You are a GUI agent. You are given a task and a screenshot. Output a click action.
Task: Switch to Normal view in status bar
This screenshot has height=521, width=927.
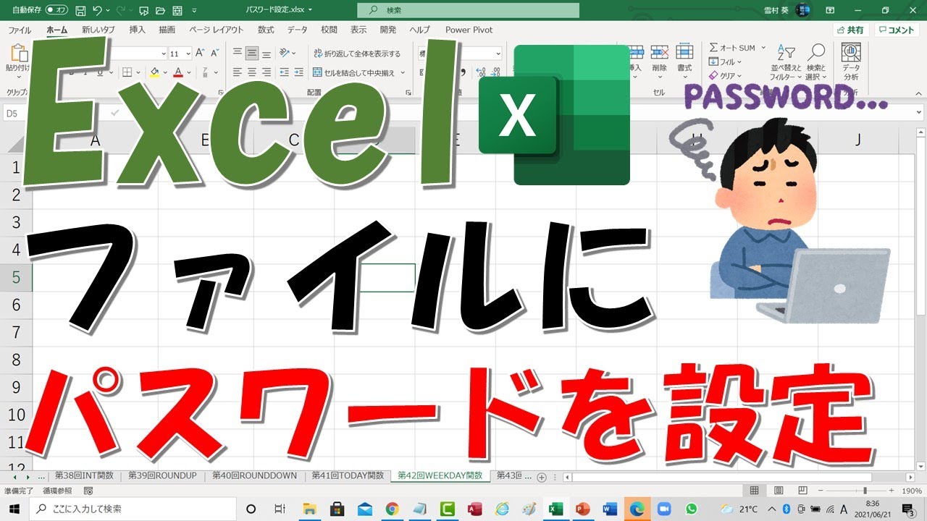tap(754, 491)
